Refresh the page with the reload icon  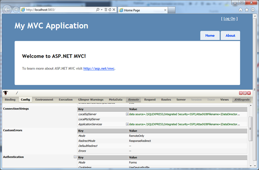click(109, 9)
